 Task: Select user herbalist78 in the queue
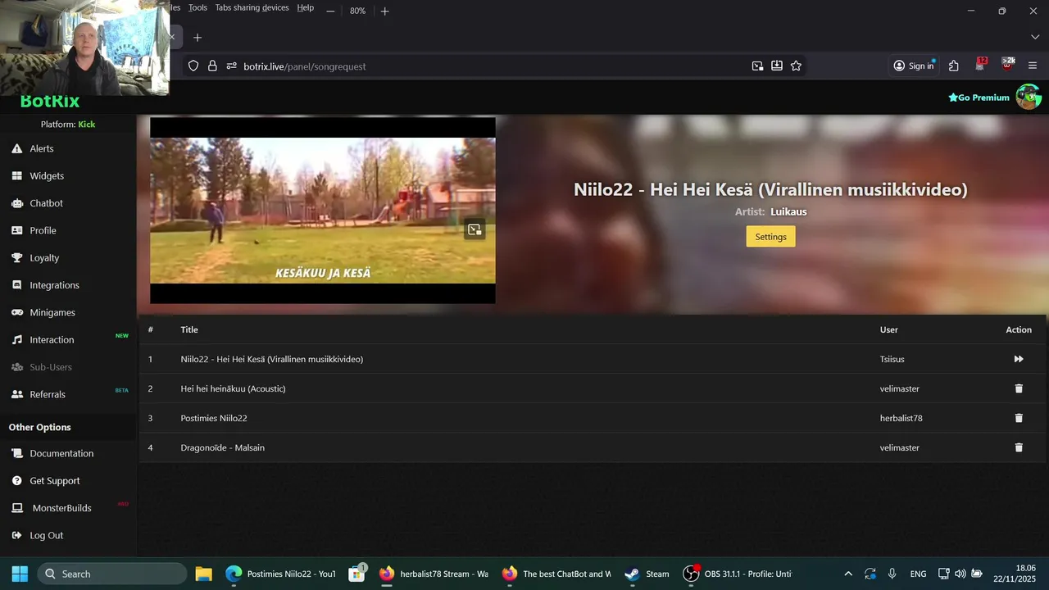(x=901, y=418)
